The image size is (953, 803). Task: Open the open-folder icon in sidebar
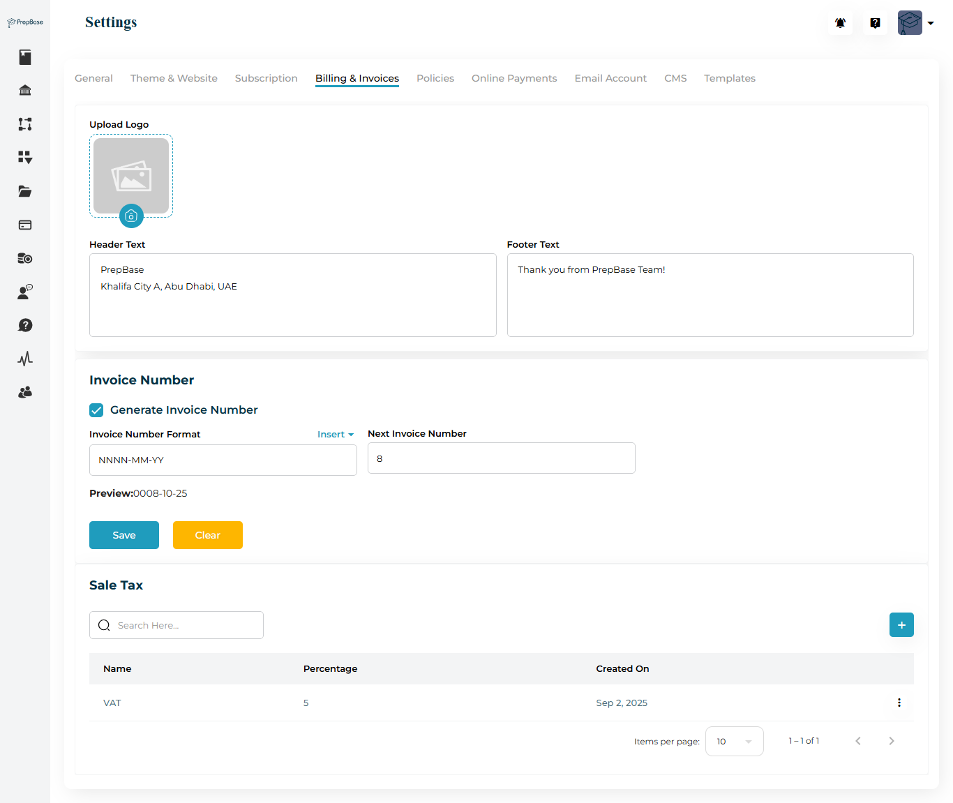click(x=25, y=191)
